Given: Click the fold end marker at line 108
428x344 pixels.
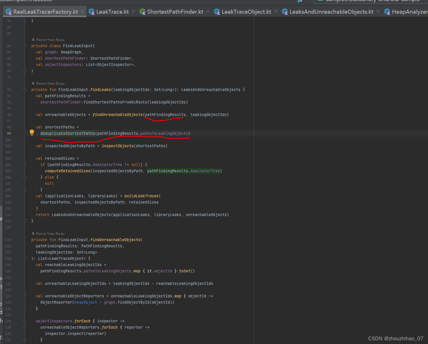Looking at the screenshot, I should click(25, 190).
